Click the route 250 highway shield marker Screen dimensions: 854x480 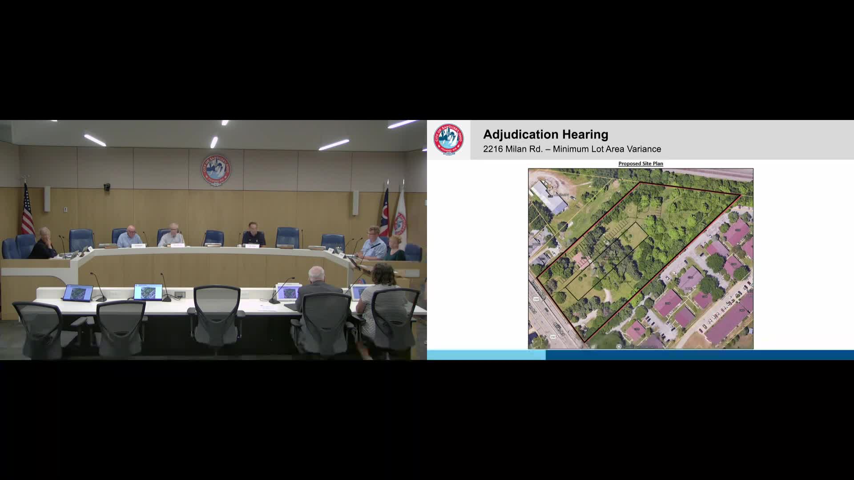pos(536,298)
